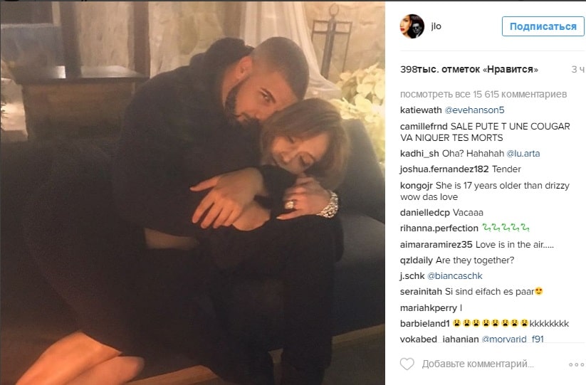Open rihanna.perfection commenter profile
This screenshot has width=586, height=385.
pos(439,228)
